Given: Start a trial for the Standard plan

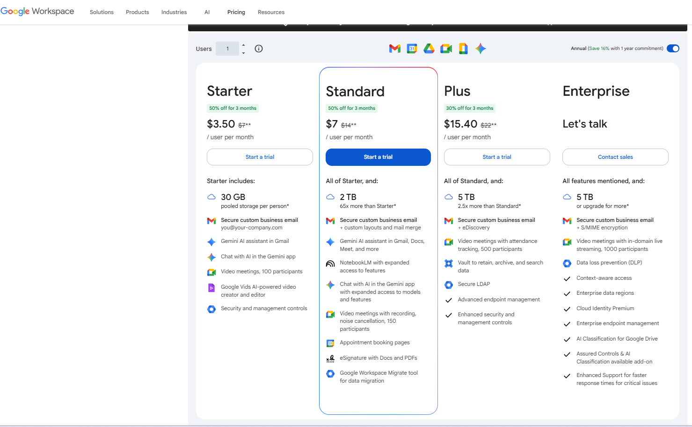Looking at the screenshot, I should 378,157.
